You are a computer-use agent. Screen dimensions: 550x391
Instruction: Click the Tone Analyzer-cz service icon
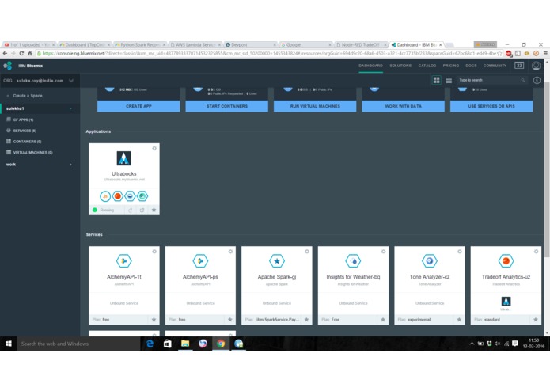click(430, 261)
